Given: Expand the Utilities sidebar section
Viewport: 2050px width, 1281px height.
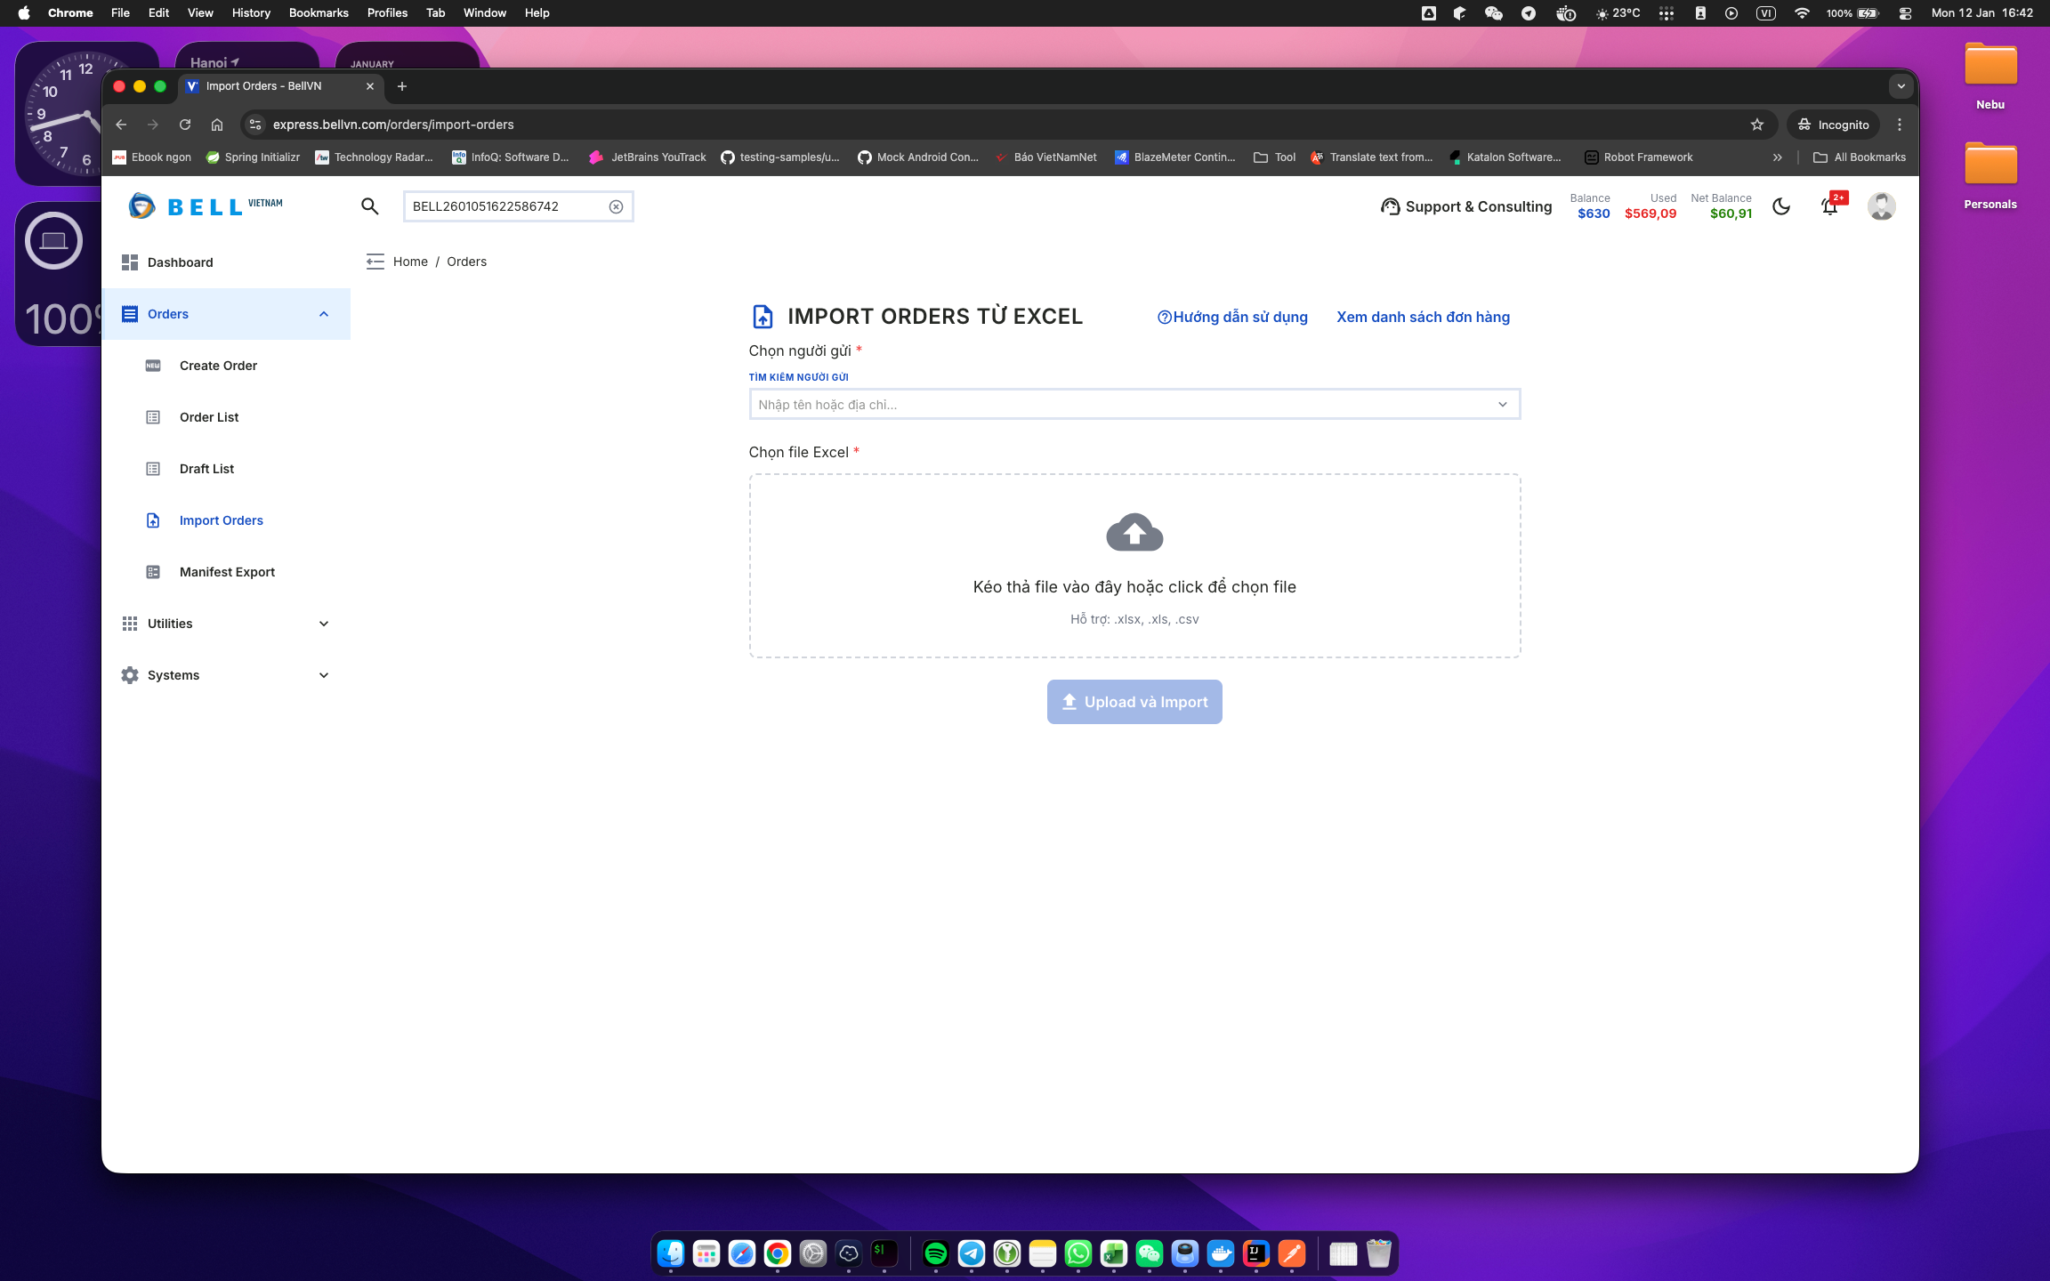Looking at the screenshot, I should (324, 624).
